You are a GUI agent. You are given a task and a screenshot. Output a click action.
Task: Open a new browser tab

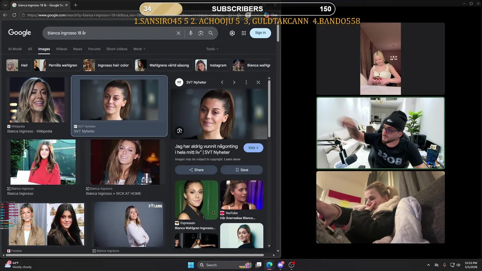(76, 5)
